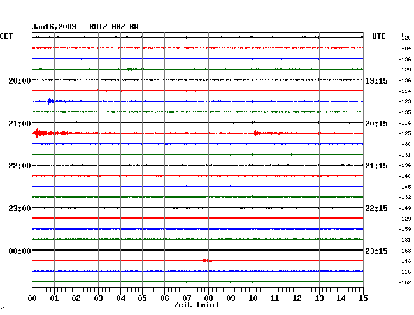Select the 21:00 CET time label
Viewport: 414px width, 315px height.
(20, 124)
